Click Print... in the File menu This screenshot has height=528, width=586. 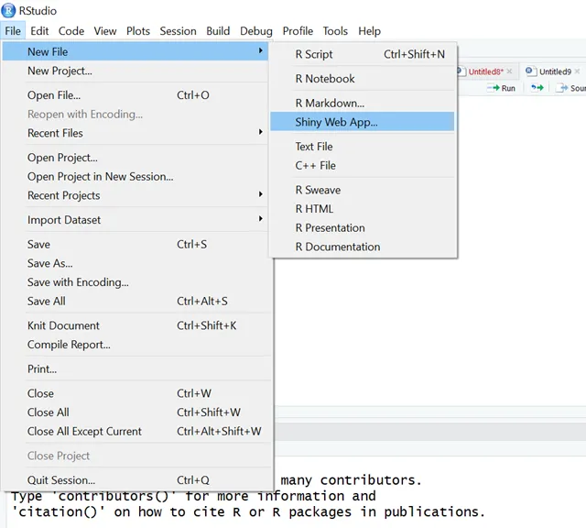(136, 369)
